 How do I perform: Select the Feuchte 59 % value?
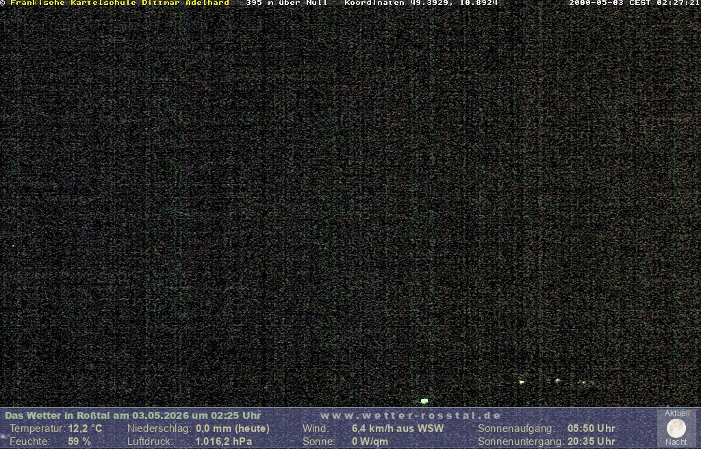pos(79,441)
